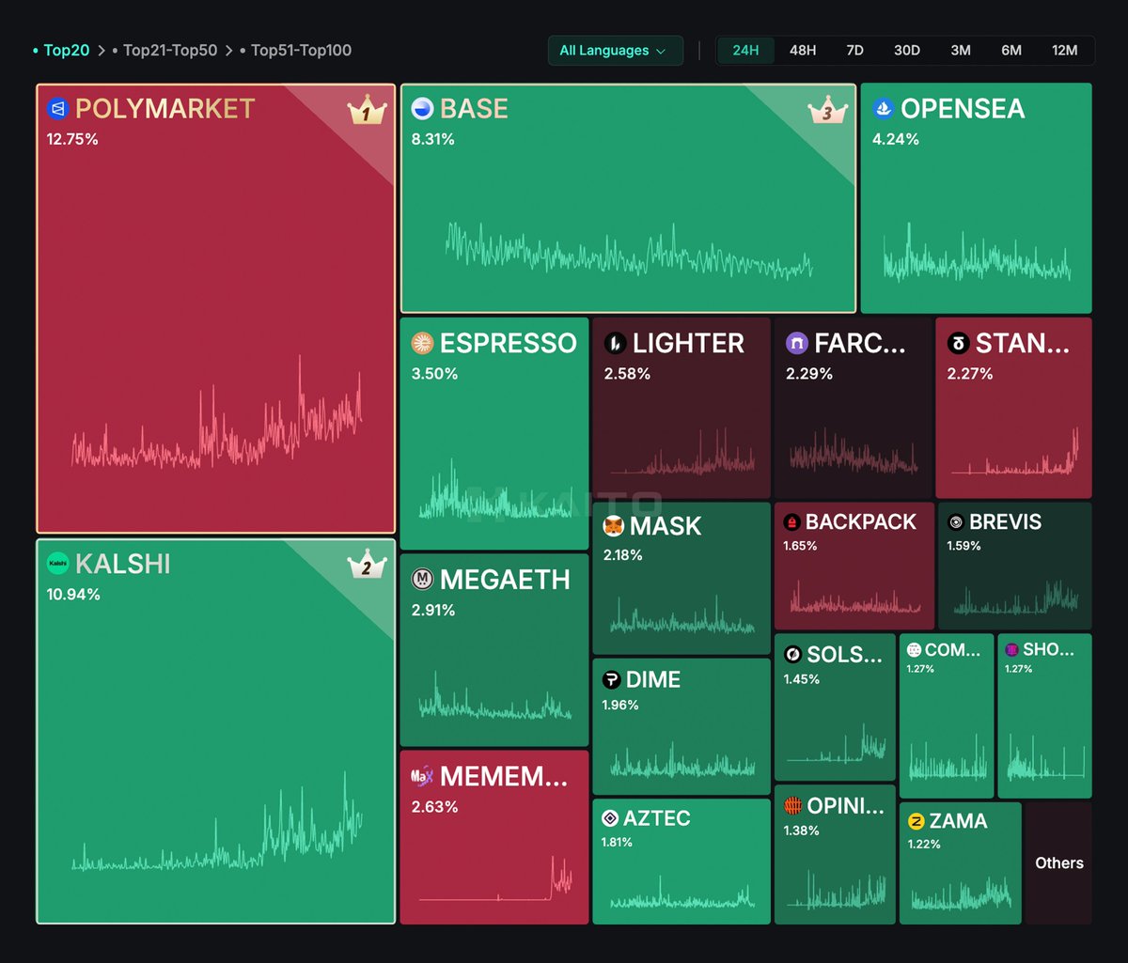1128x963 pixels.
Task: Click the Farcaster arch icon
Action: pos(797,344)
